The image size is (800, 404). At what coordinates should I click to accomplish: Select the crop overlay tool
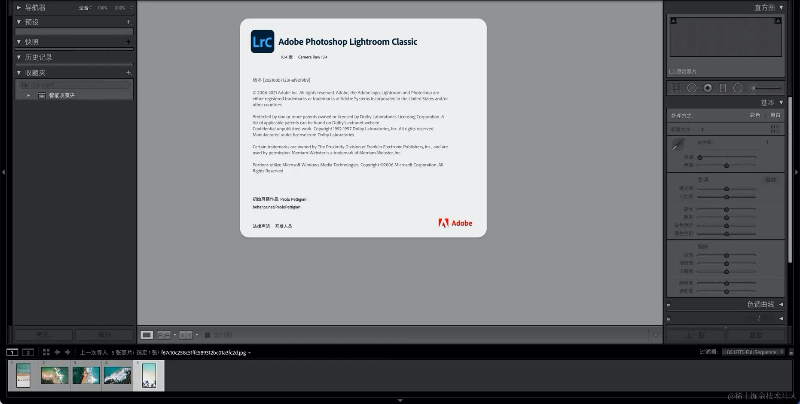676,88
